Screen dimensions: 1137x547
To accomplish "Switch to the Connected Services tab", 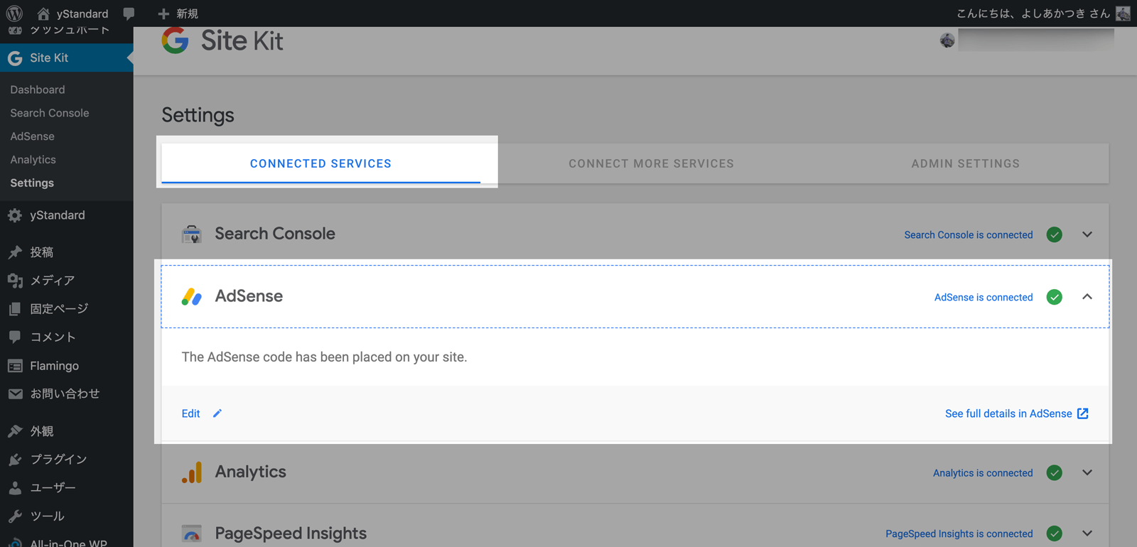I will coord(320,163).
